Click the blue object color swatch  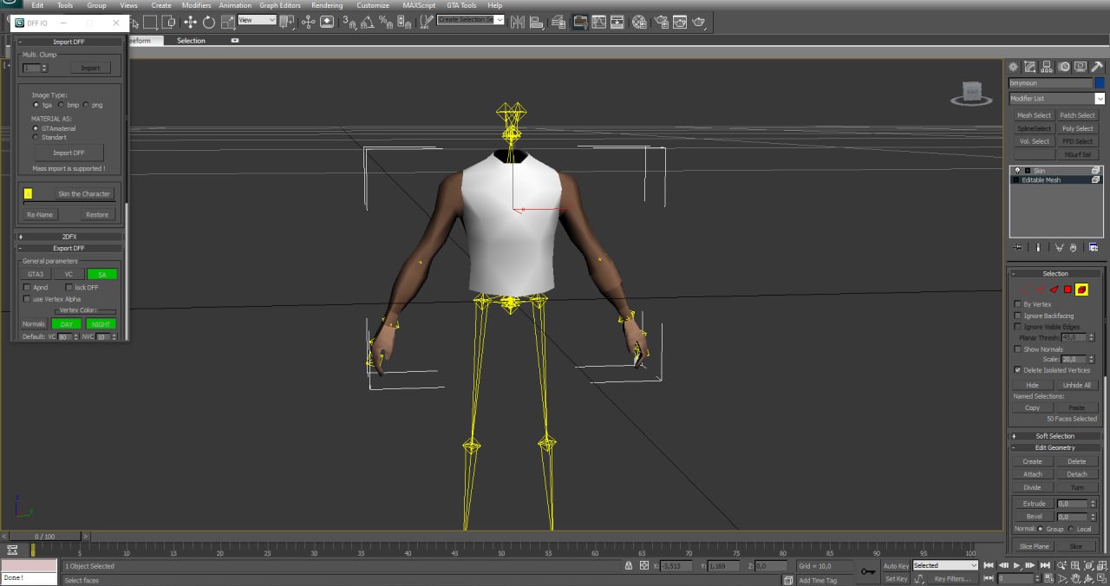click(1100, 83)
